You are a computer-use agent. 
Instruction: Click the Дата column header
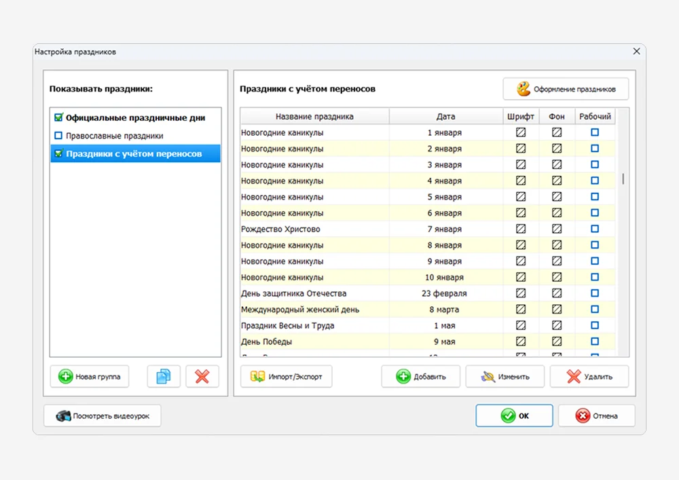coord(445,116)
